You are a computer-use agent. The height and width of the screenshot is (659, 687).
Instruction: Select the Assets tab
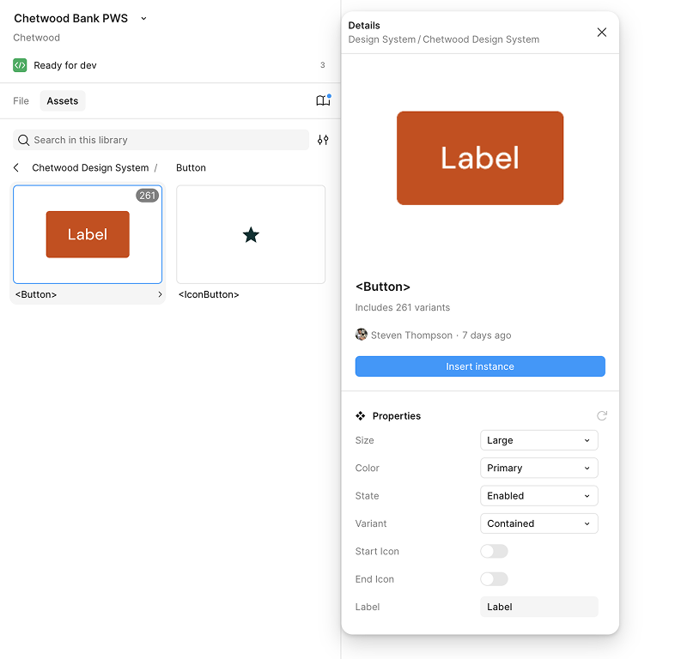point(63,101)
